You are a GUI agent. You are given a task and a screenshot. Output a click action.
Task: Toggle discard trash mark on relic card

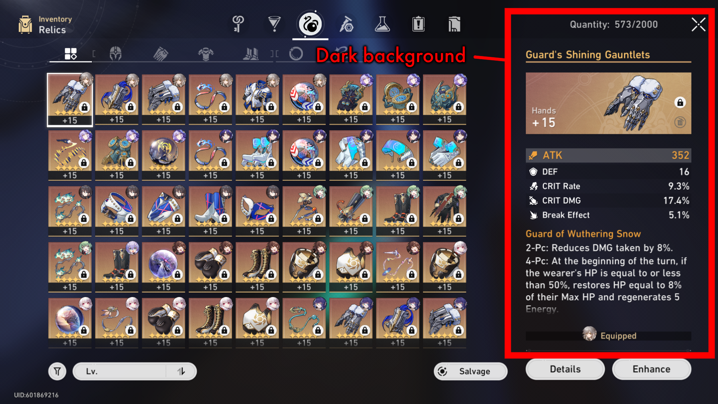coord(680,122)
